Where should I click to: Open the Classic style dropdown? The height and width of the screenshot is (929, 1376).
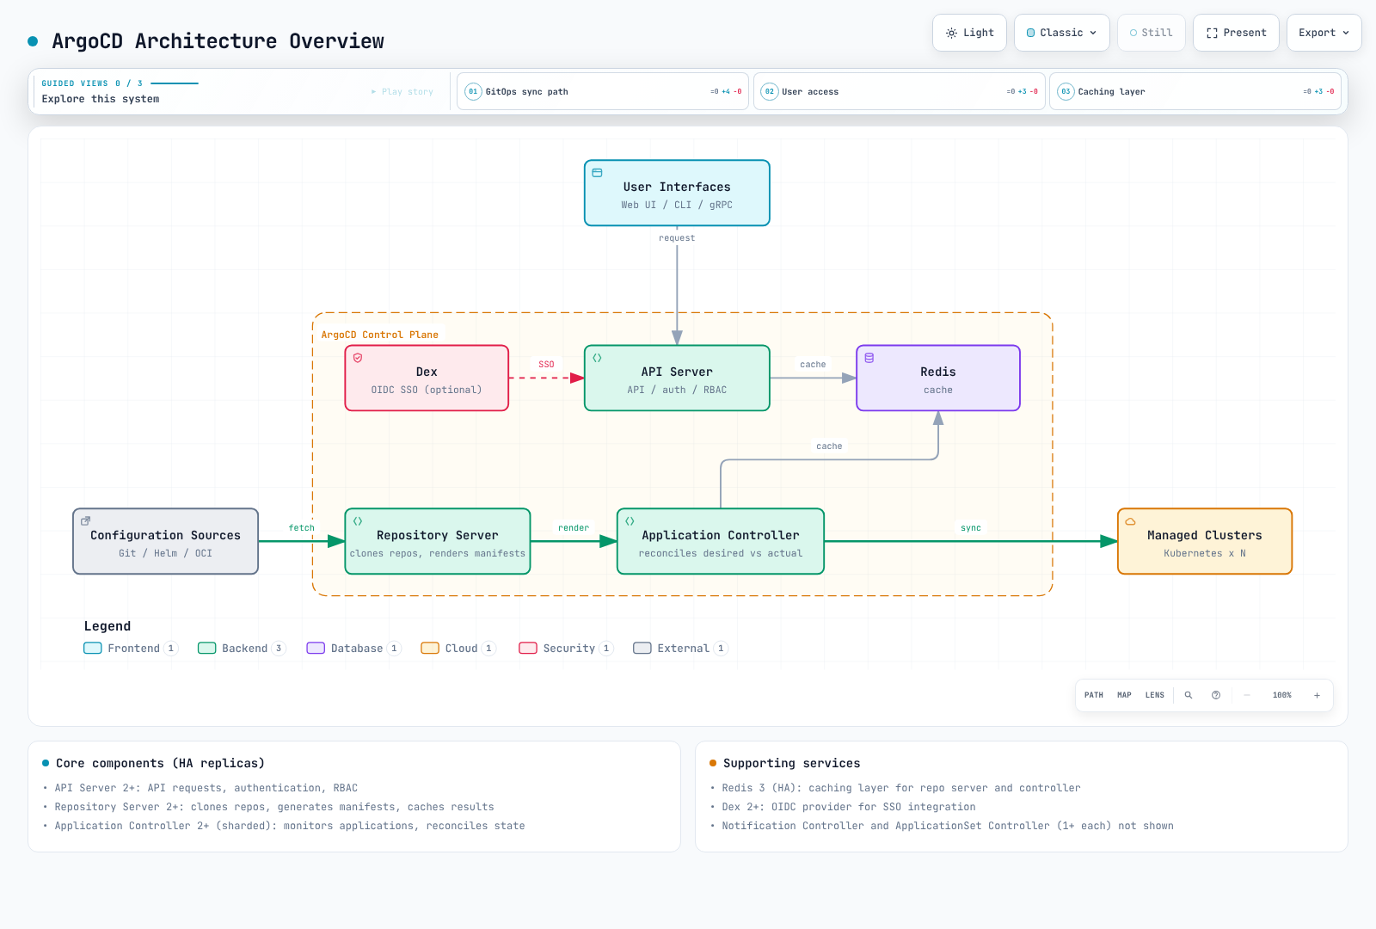1062,33
